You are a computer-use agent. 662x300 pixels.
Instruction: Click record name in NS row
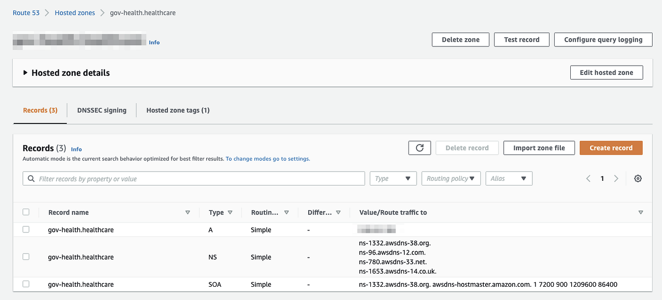(81, 257)
